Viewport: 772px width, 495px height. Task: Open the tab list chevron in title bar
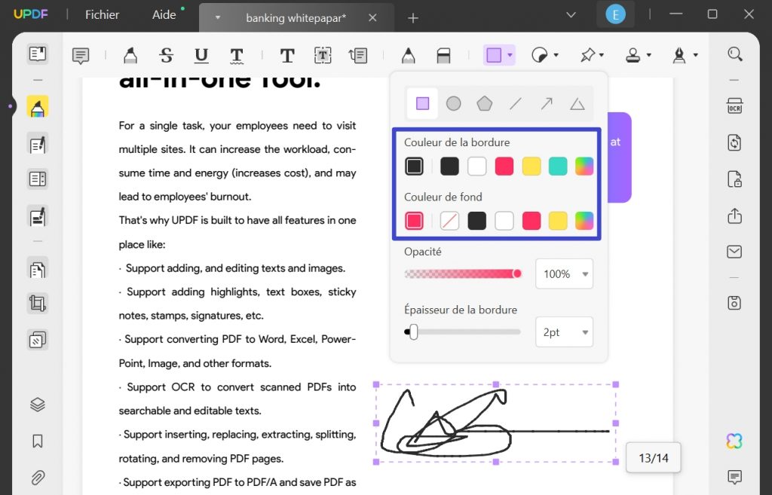click(571, 15)
